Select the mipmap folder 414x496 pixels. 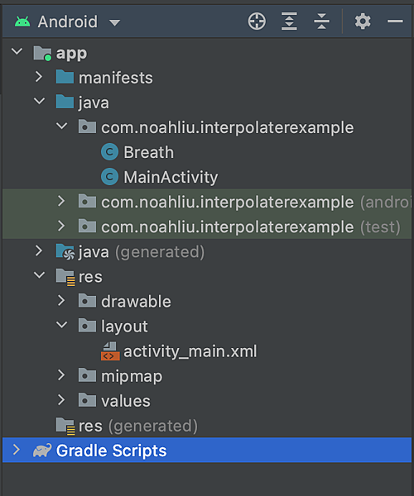tap(120, 376)
